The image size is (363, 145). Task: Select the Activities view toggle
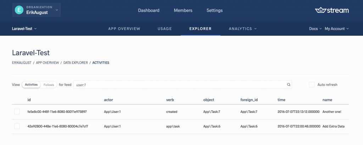pos(31,85)
